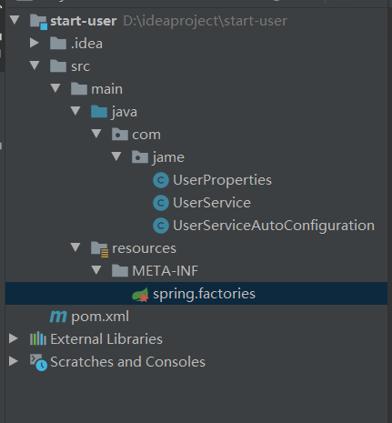Select the com package
Screen dimensions: 392x423
(146, 135)
